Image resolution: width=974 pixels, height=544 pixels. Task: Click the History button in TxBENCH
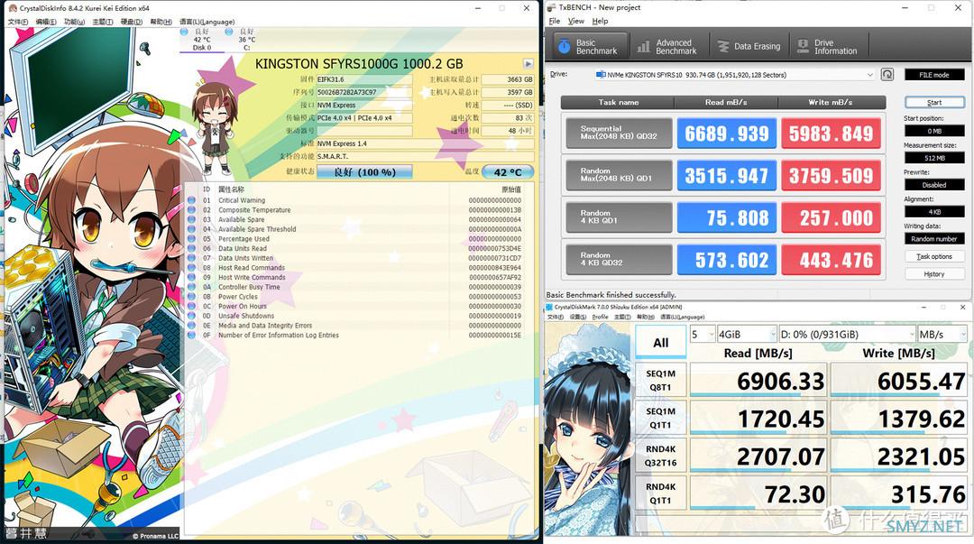click(x=934, y=273)
